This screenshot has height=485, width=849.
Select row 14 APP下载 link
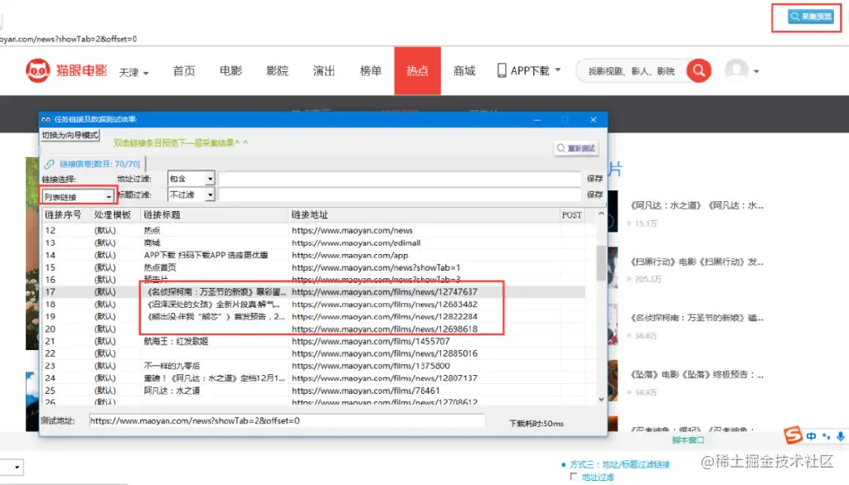[314, 255]
